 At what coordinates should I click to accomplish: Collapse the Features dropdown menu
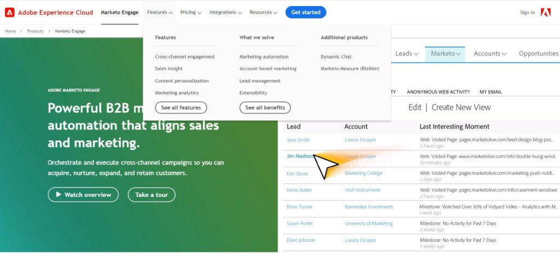click(160, 13)
